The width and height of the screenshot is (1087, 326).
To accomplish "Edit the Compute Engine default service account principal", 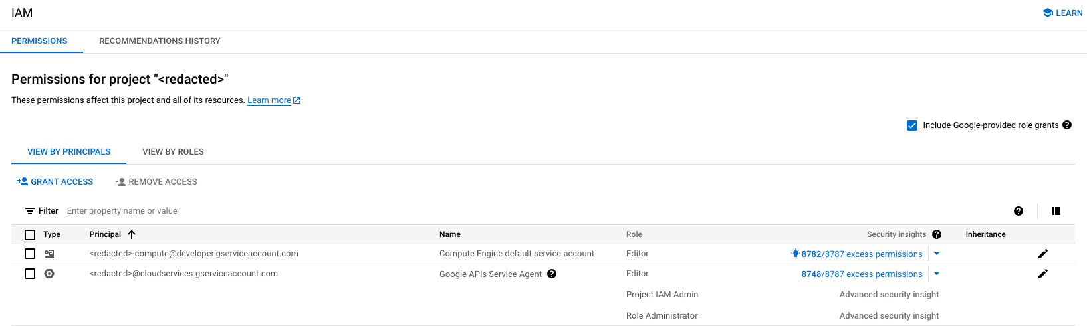I will [1042, 254].
